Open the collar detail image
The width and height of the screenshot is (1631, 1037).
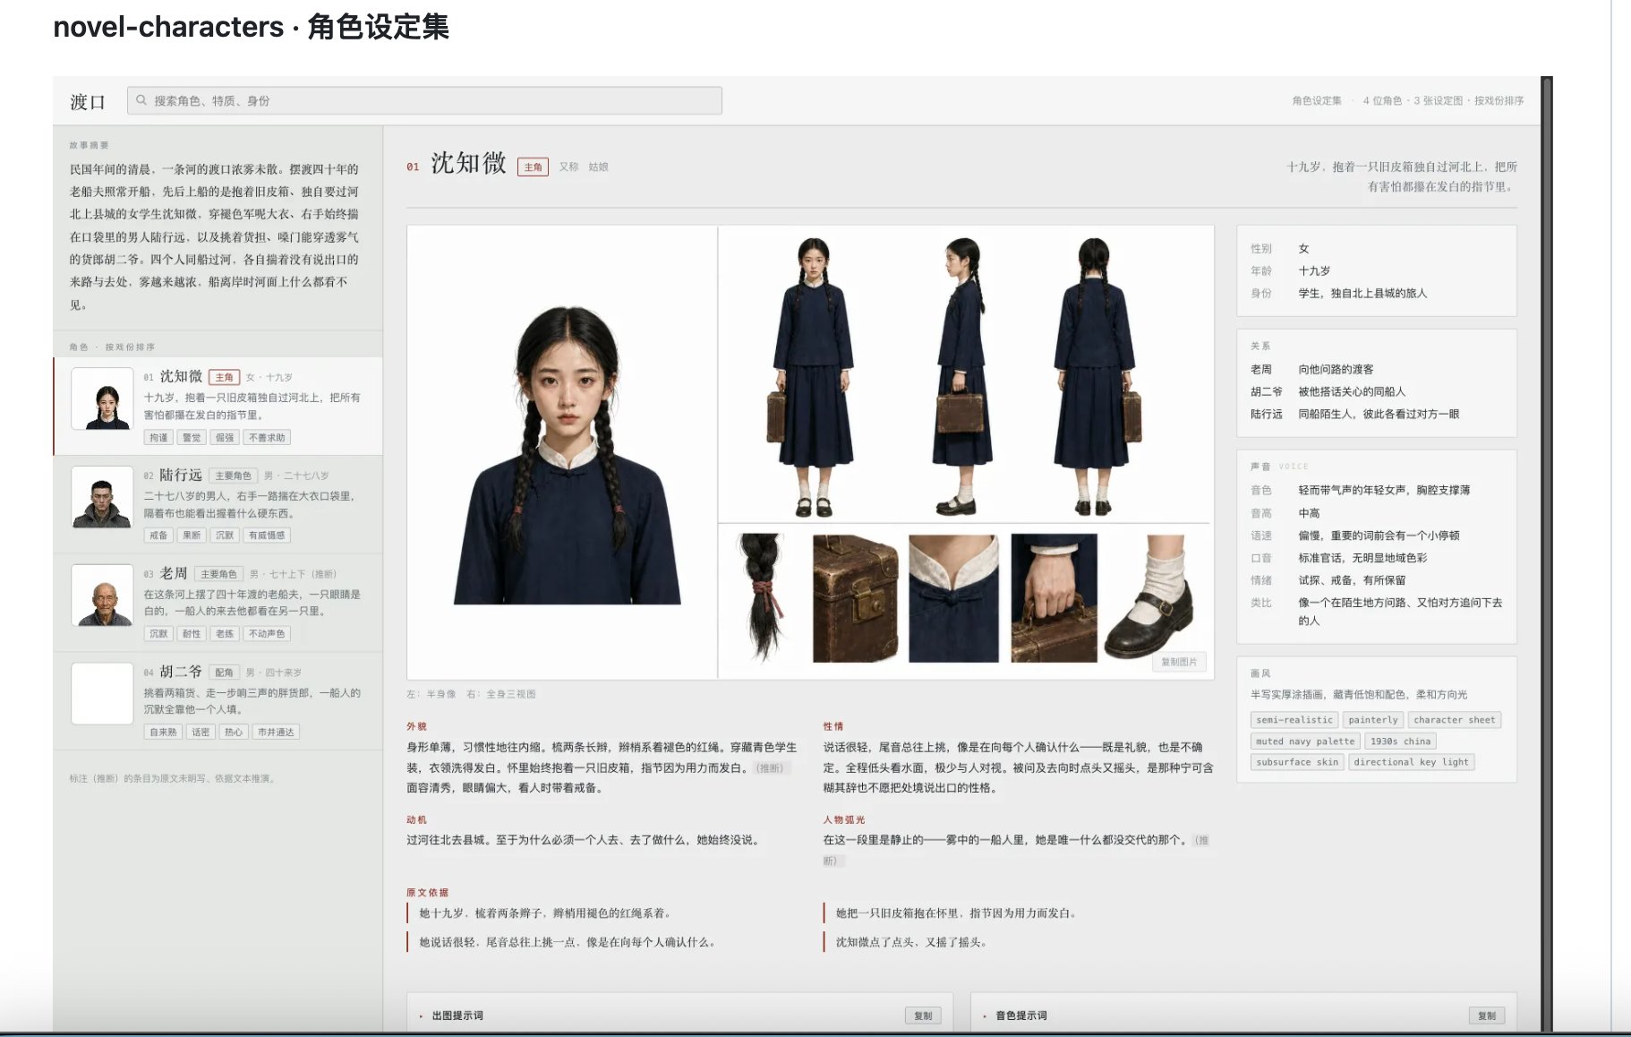tap(953, 598)
